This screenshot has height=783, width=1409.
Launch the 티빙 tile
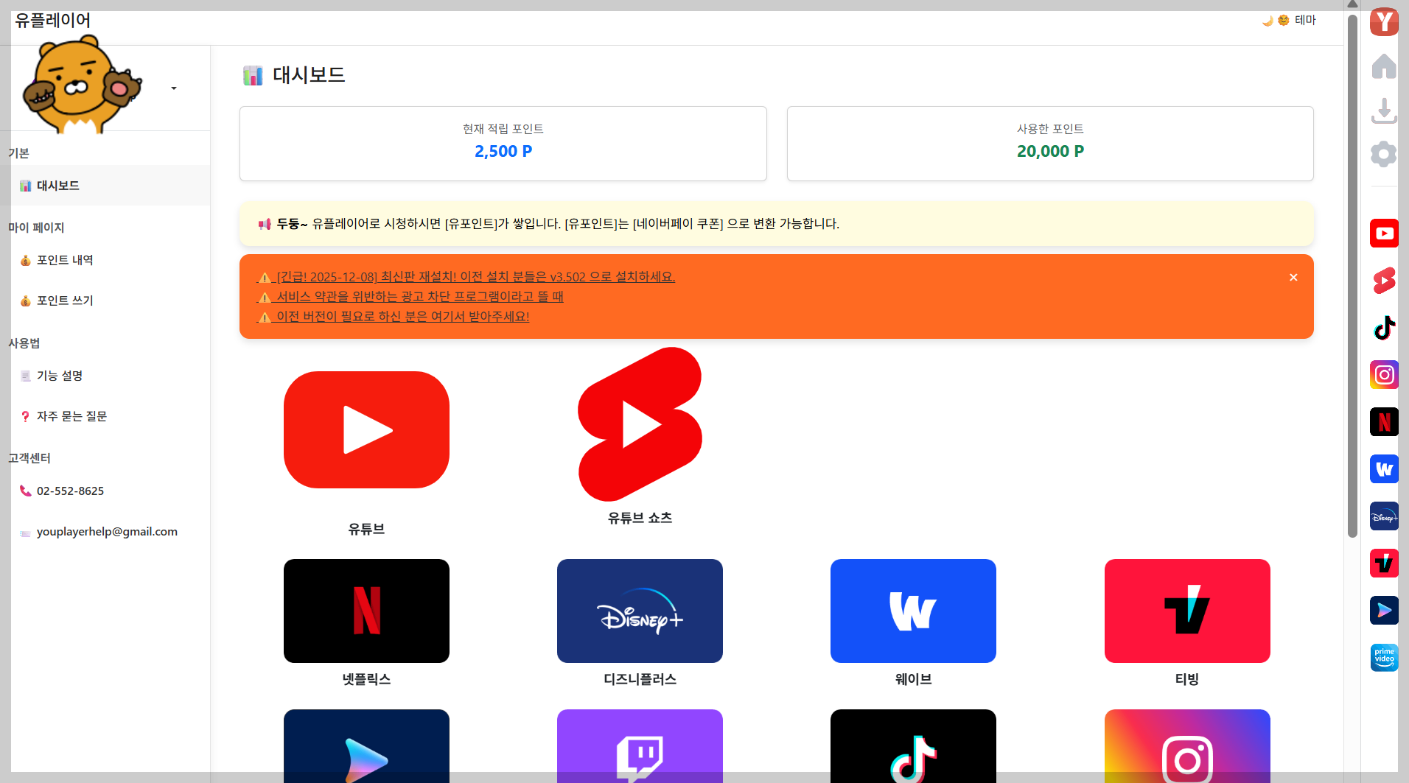(1187, 611)
